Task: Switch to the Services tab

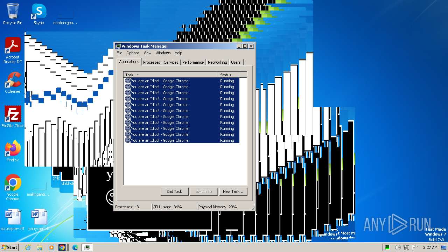Action: [171, 62]
